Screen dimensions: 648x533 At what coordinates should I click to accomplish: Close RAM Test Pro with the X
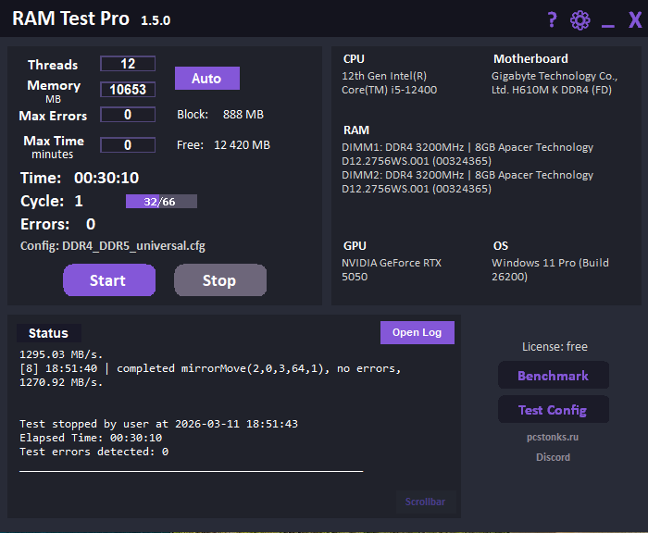tap(635, 20)
